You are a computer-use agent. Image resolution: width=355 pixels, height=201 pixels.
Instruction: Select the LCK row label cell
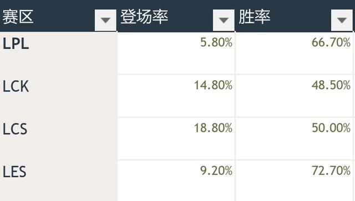click(59, 96)
